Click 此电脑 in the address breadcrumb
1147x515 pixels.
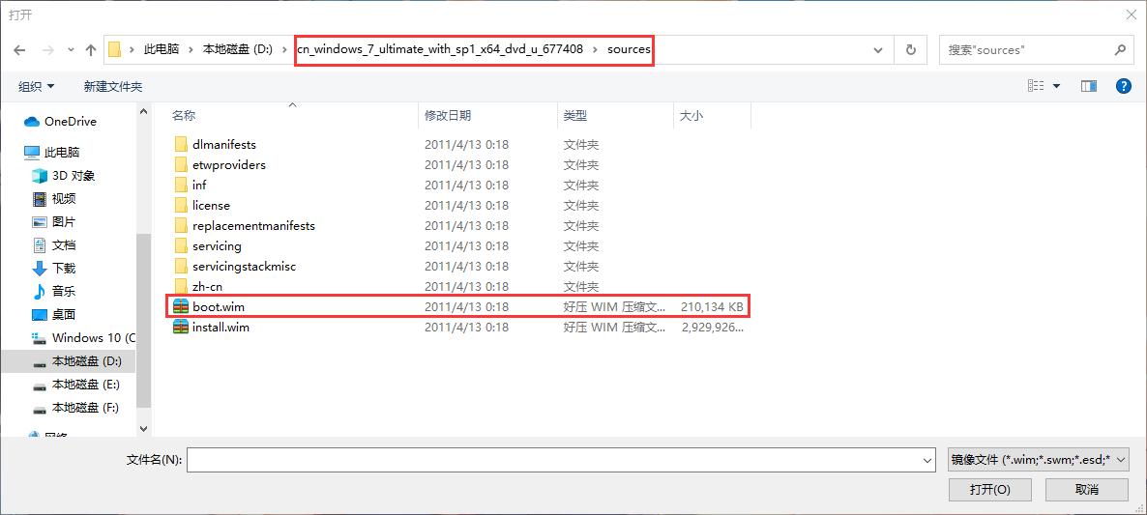tap(161, 49)
